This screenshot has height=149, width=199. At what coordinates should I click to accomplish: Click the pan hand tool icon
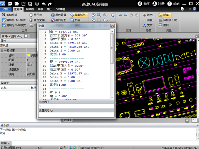pos(112,15)
